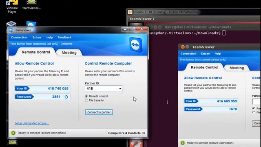Click the VirtualBox window title icon
This screenshot has height=147, width=261.
point(130,12)
